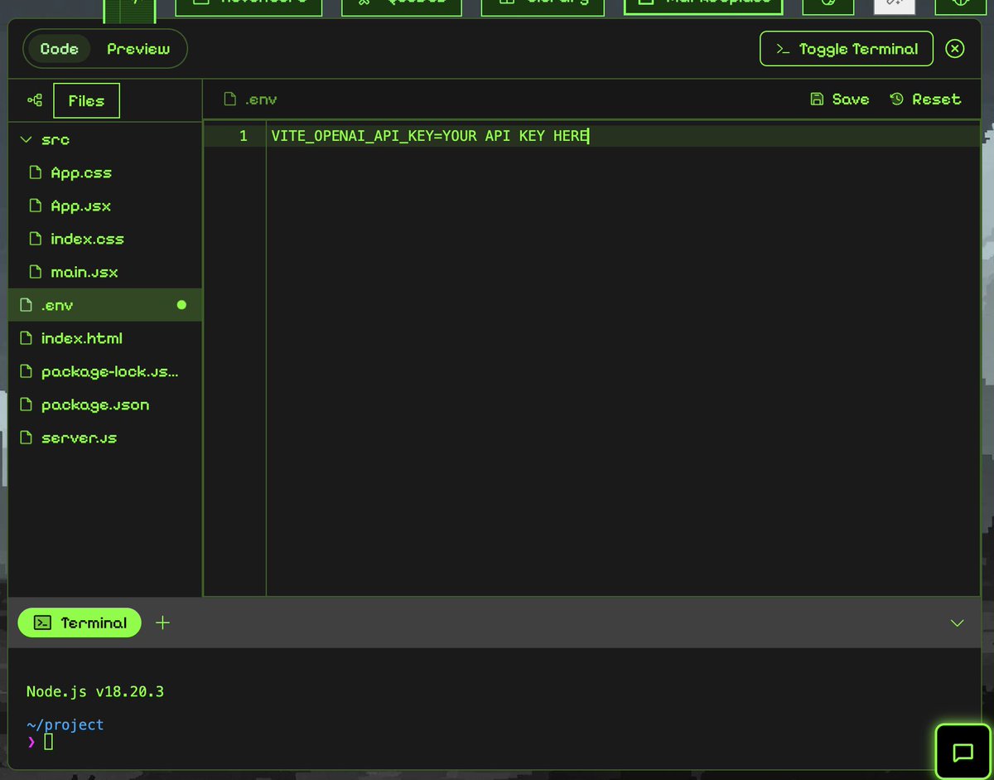Viewport: 994px width, 780px height.
Task: Click the file icon beside server.js
Action: pyautogui.click(x=26, y=438)
